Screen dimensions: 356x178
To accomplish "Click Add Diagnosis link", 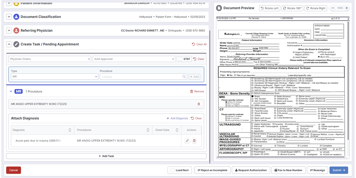I will pos(177,118).
